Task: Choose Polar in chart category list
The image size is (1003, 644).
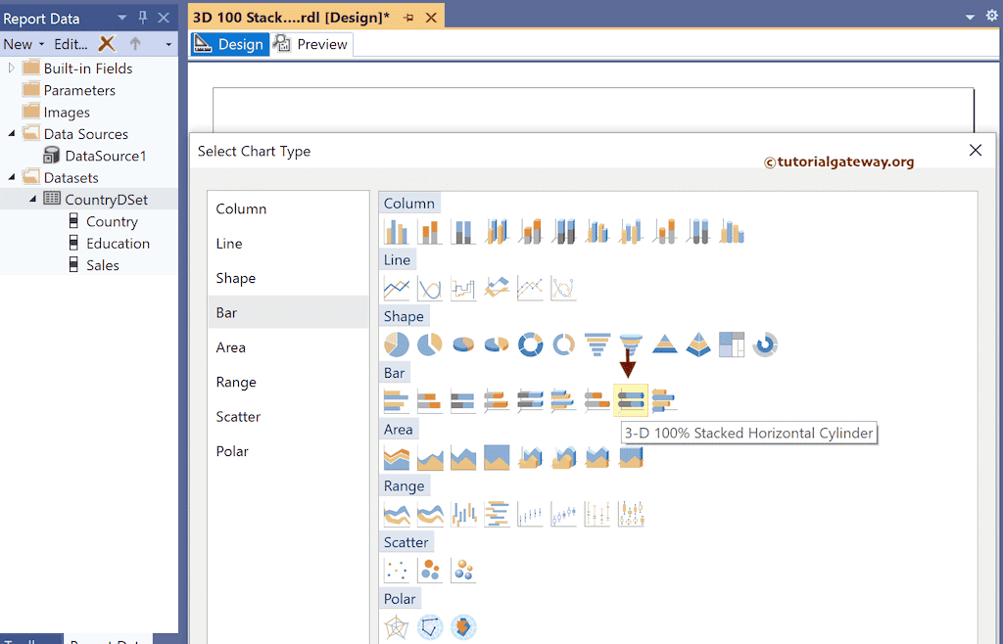Action: tap(288, 451)
